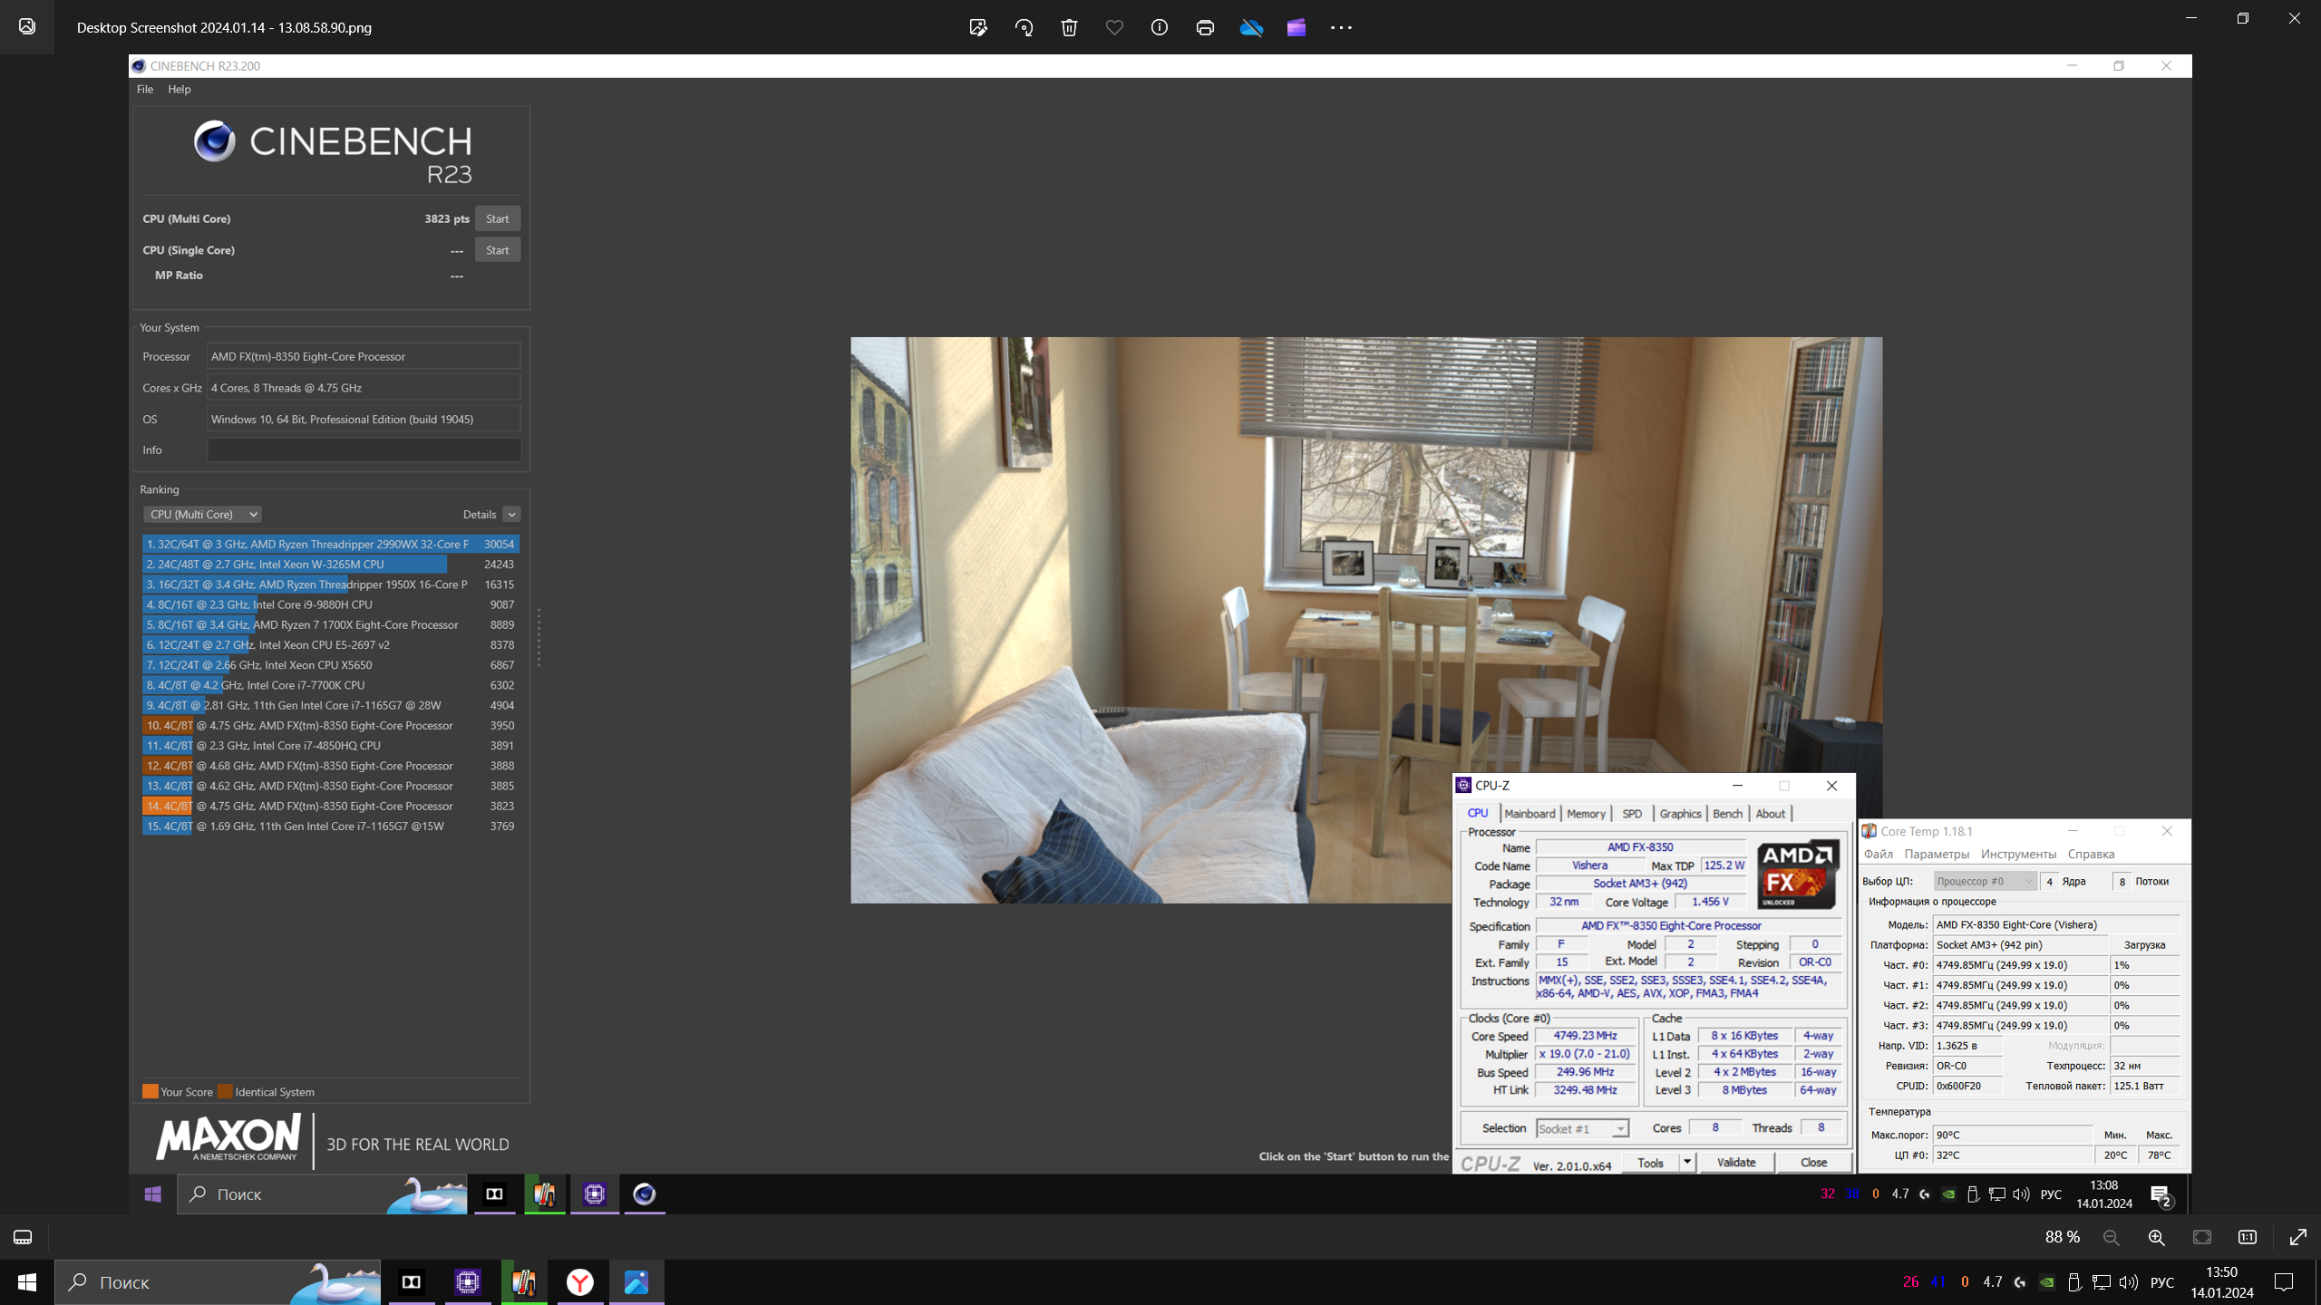
Task: Click the Edit image icon in Photos toolbar
Action: (977, 27)
